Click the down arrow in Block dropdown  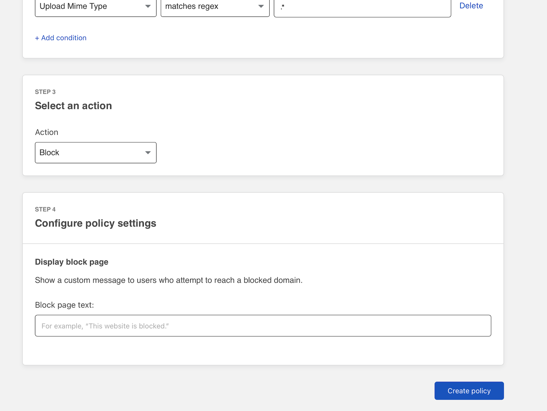pos(148,153)
